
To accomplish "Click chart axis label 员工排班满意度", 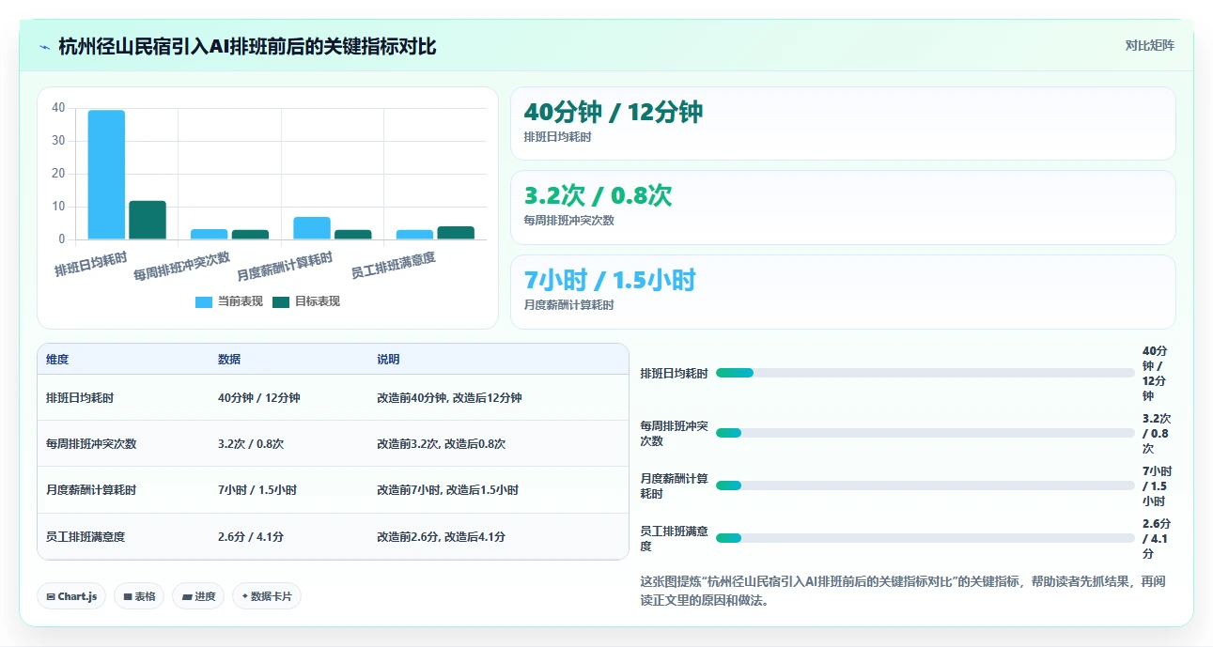I will click(394, 266).
